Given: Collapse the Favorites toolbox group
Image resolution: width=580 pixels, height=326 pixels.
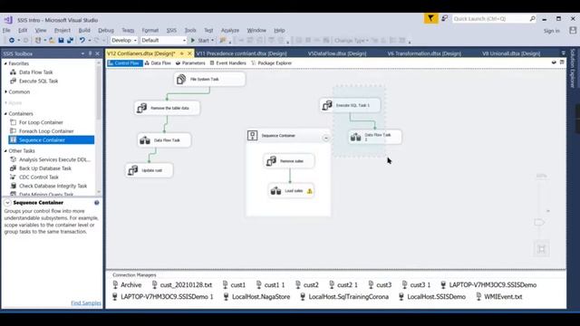Looking at the screenshot, I should tap(5, 63).
